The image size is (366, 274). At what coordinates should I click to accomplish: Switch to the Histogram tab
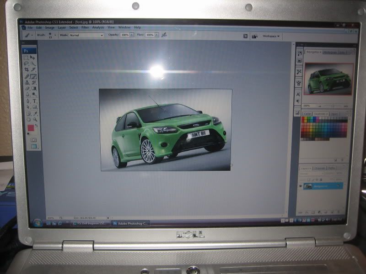pyautogui.click(x=330, y=53)
